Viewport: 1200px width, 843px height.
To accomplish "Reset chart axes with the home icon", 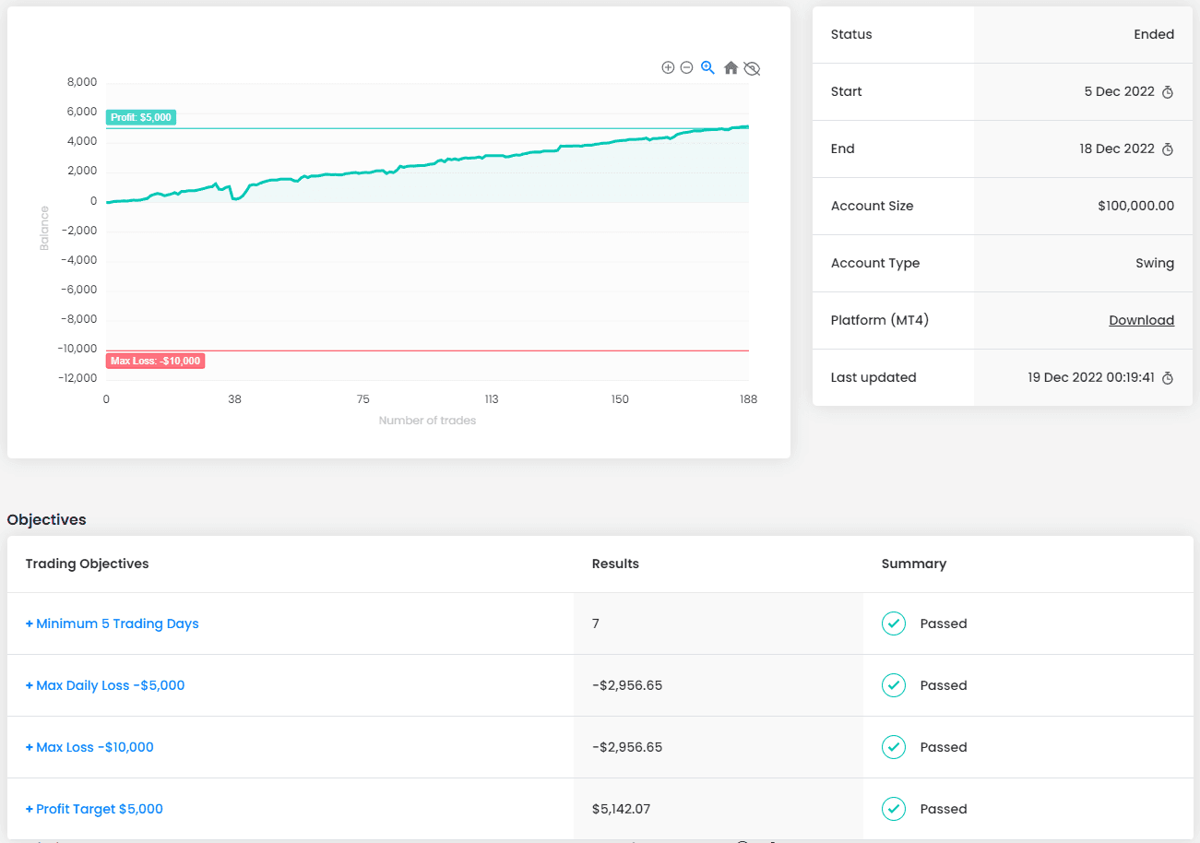I will tap(730, 67).
